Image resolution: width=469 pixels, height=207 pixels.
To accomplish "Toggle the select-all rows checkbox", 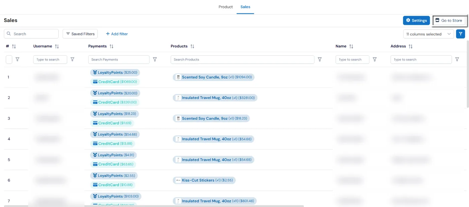I will pos(9,60).
